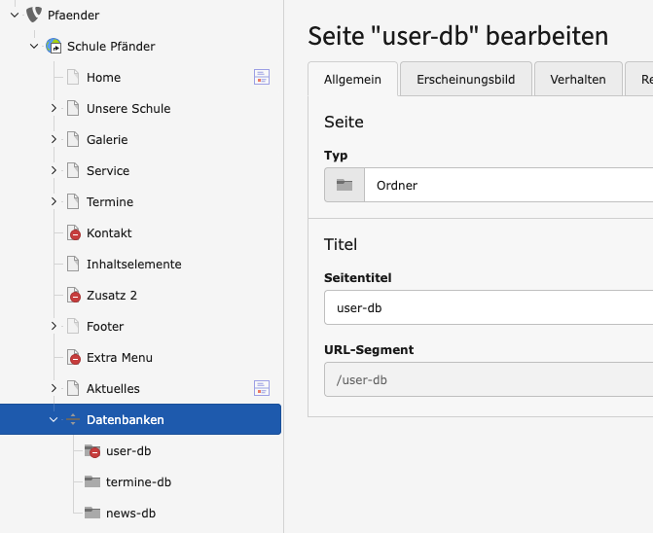The width and height of the screenshot is (653, 533).
Task: Click the globe shortcut icon of Schule Pfänder
Action: point(54,46)
